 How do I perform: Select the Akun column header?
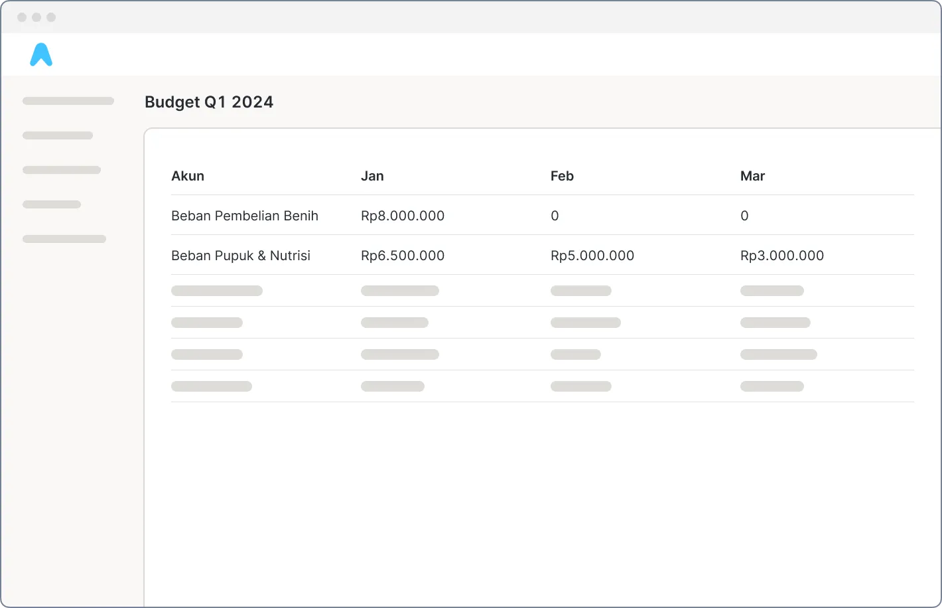188,176
